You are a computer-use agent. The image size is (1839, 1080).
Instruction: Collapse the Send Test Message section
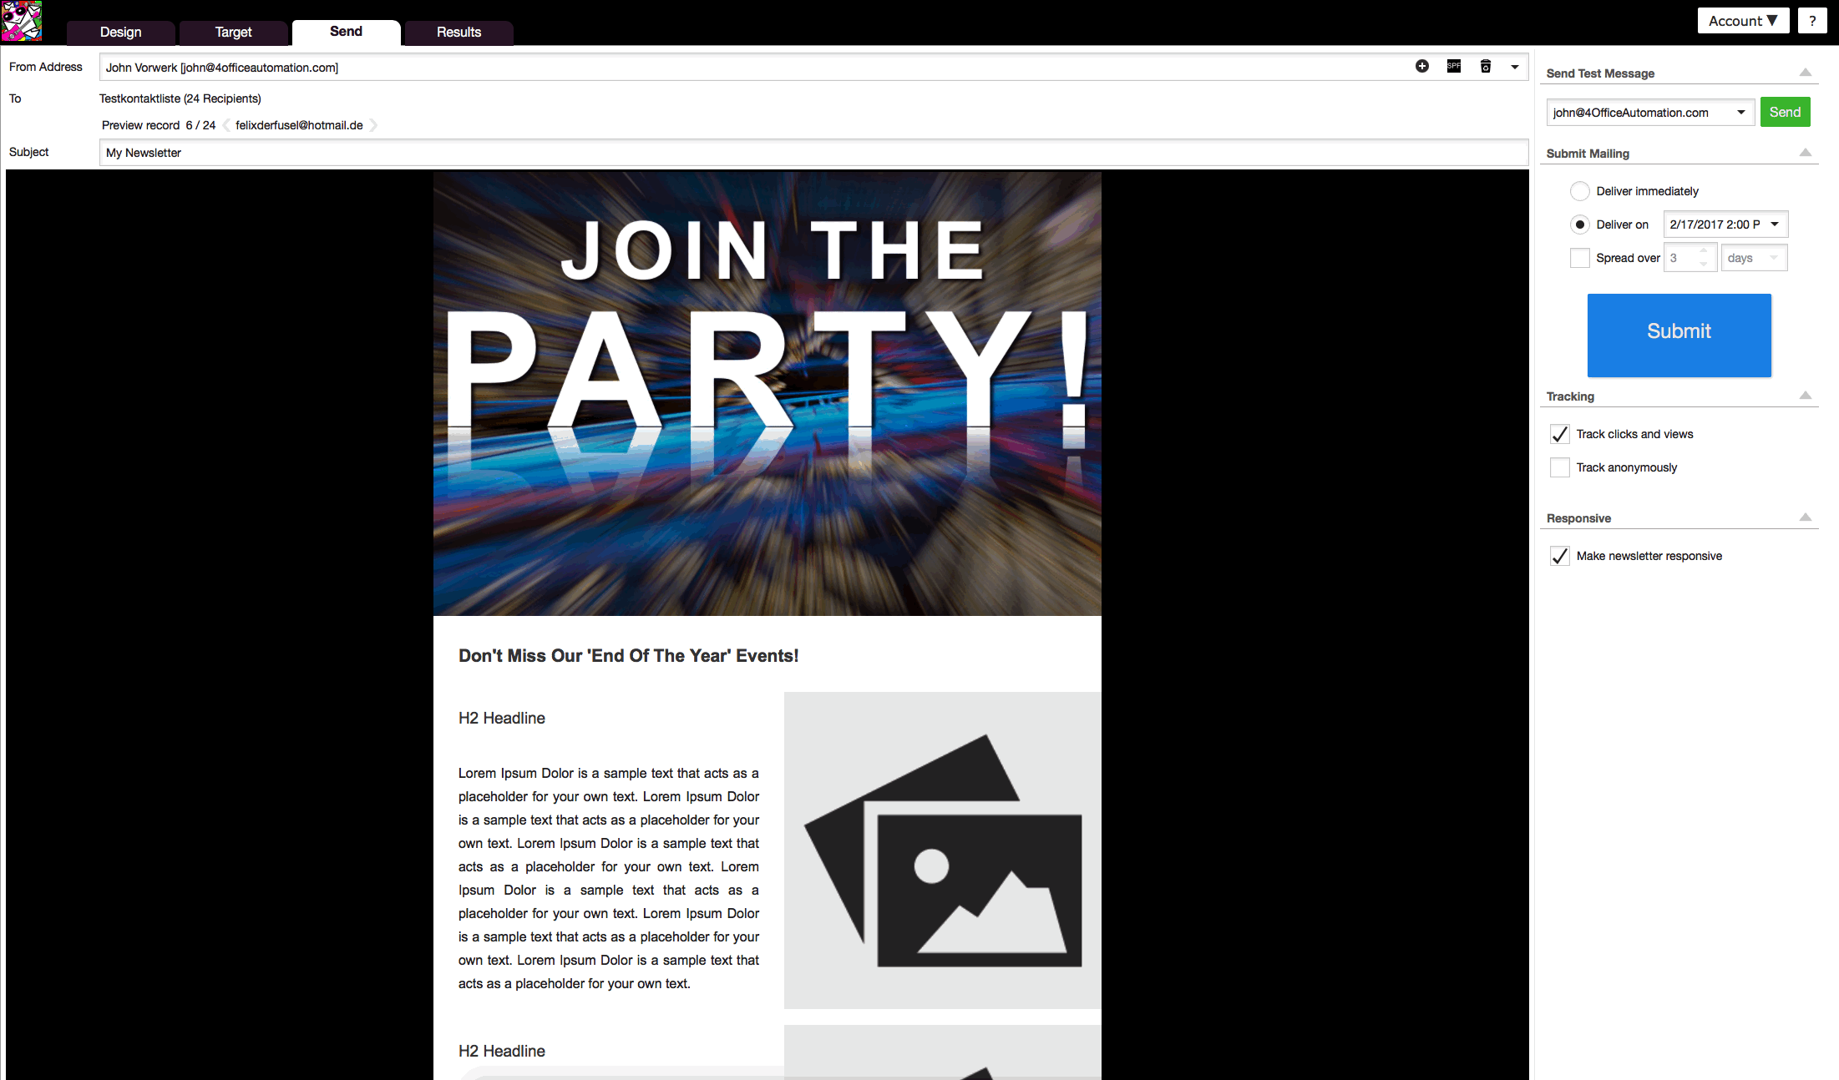[x=1806, y=73]
